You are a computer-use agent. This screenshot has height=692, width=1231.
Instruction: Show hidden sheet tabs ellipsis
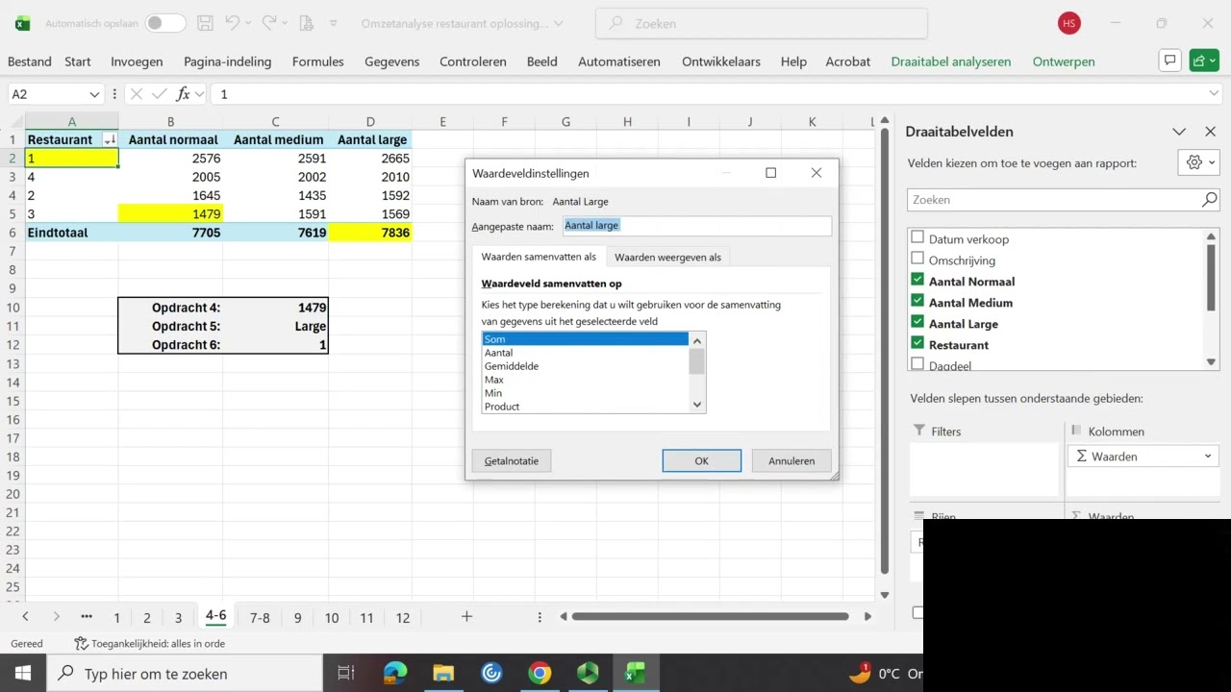click(x=87, y=617)
